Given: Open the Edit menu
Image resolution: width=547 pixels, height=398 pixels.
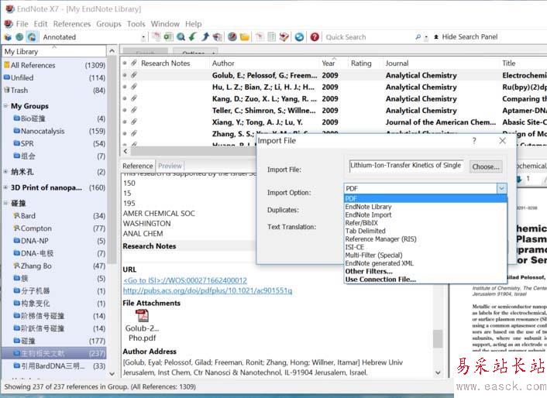Looking at the screenshot, I should point(40,24).
